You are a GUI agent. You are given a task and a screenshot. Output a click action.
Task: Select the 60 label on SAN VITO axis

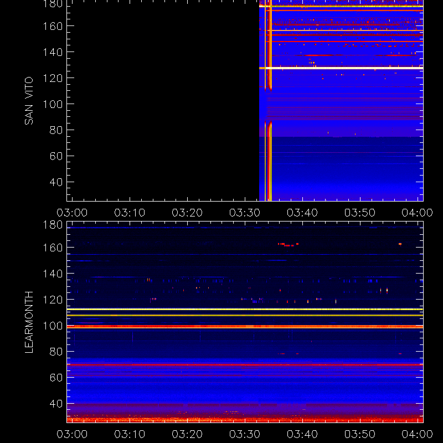coord(56,156)
